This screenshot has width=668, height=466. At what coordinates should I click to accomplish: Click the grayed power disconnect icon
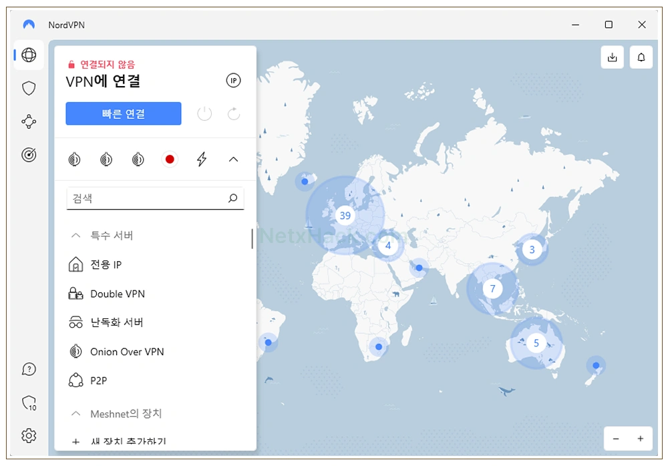coord(204,113)
